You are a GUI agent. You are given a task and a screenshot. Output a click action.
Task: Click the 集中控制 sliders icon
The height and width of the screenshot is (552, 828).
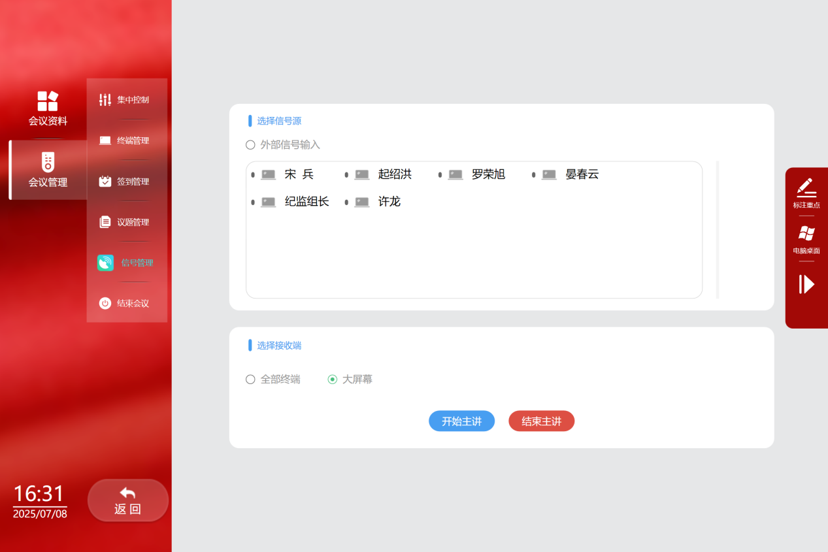click(105, 100)
